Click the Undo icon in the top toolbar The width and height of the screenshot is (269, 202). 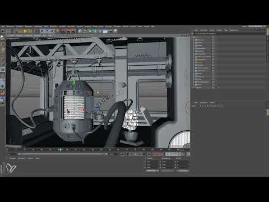(x=3, y=31)
